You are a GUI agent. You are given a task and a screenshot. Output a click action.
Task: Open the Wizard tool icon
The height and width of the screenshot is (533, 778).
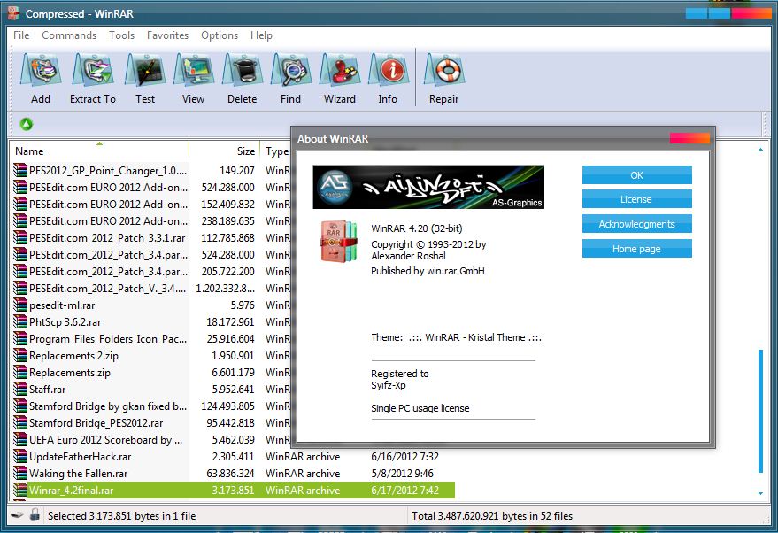340,70
